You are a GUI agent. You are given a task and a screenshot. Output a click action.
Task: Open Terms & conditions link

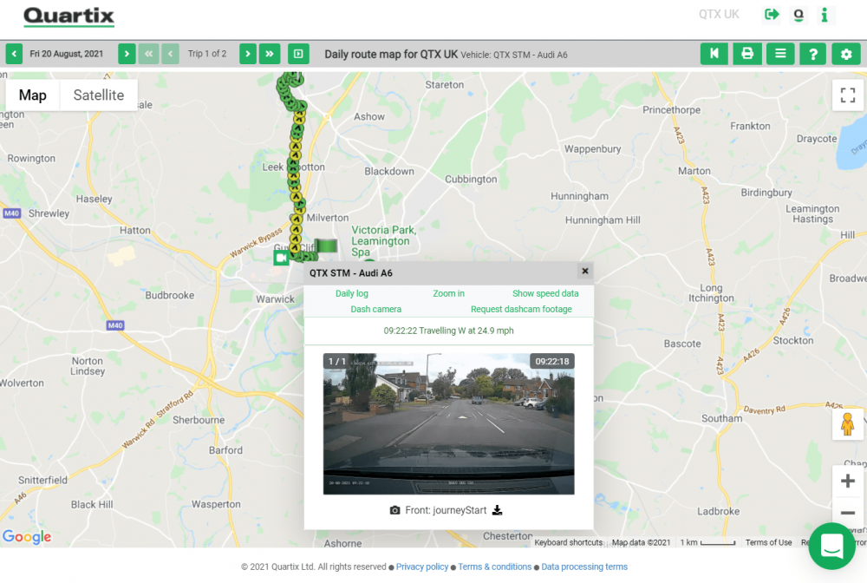point(494,567)
